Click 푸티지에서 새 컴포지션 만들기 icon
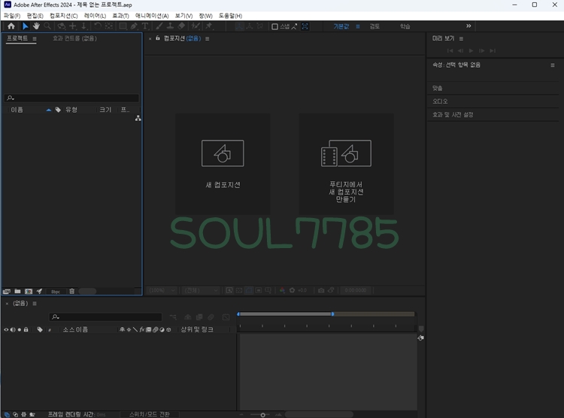This screenshot has height=418, width=564. click(x=346, y=153)
